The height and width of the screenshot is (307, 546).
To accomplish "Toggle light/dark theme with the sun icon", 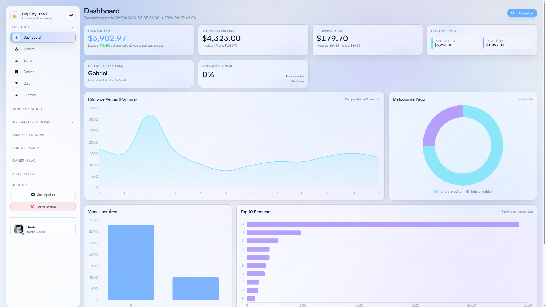I will pyautogui.click(x=71, y=16).
